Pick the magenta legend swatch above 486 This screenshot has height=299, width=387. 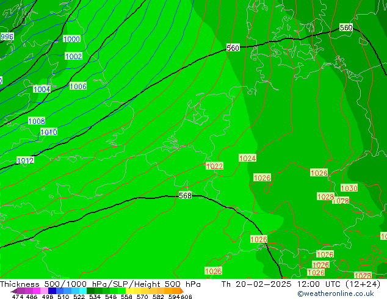coord(37,290)
